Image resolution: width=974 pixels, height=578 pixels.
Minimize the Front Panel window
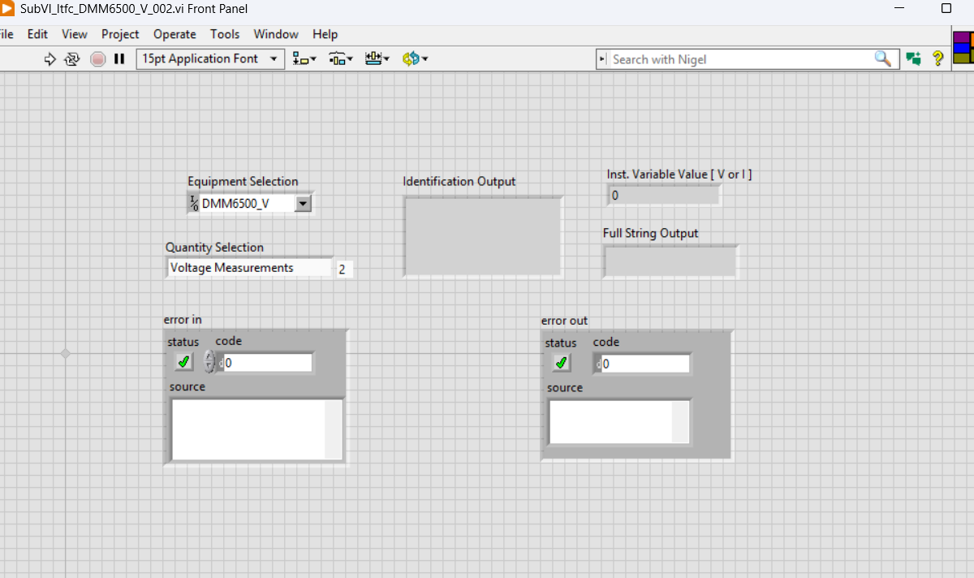[x=899, y=8]
